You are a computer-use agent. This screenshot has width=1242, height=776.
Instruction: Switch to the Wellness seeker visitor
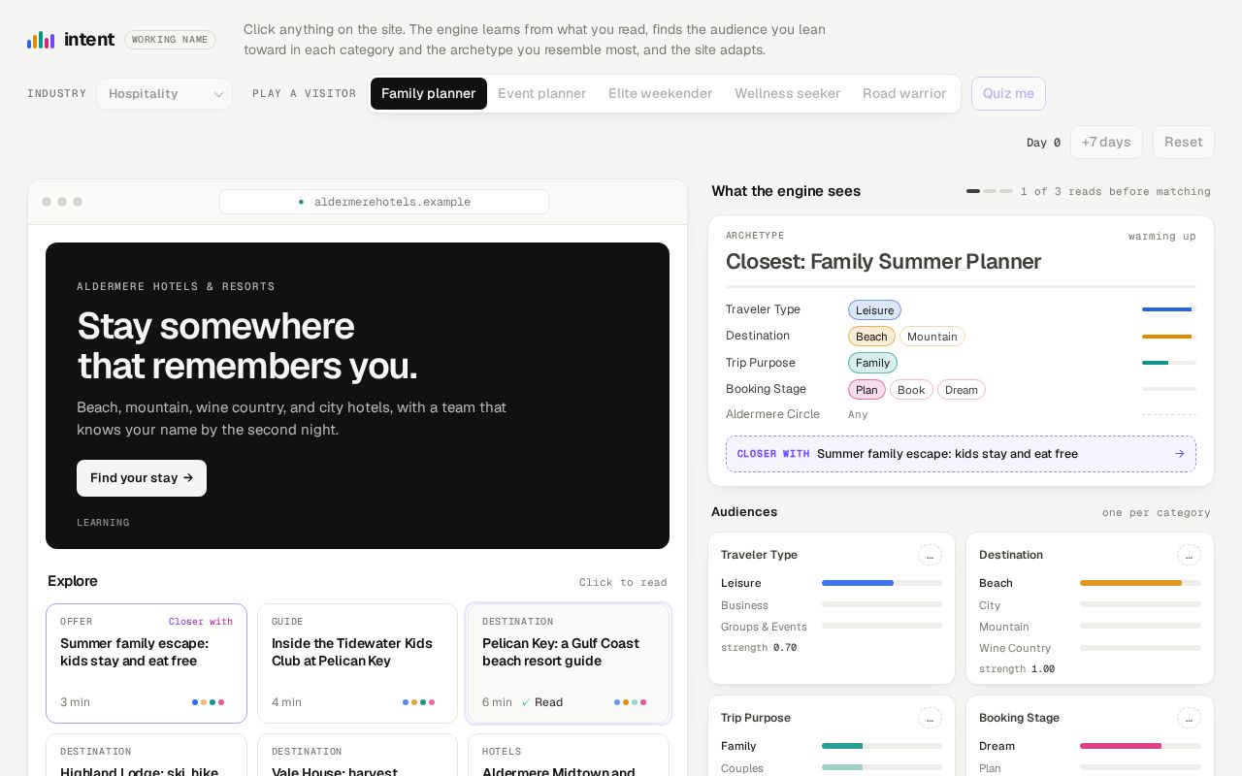(787, 94)
